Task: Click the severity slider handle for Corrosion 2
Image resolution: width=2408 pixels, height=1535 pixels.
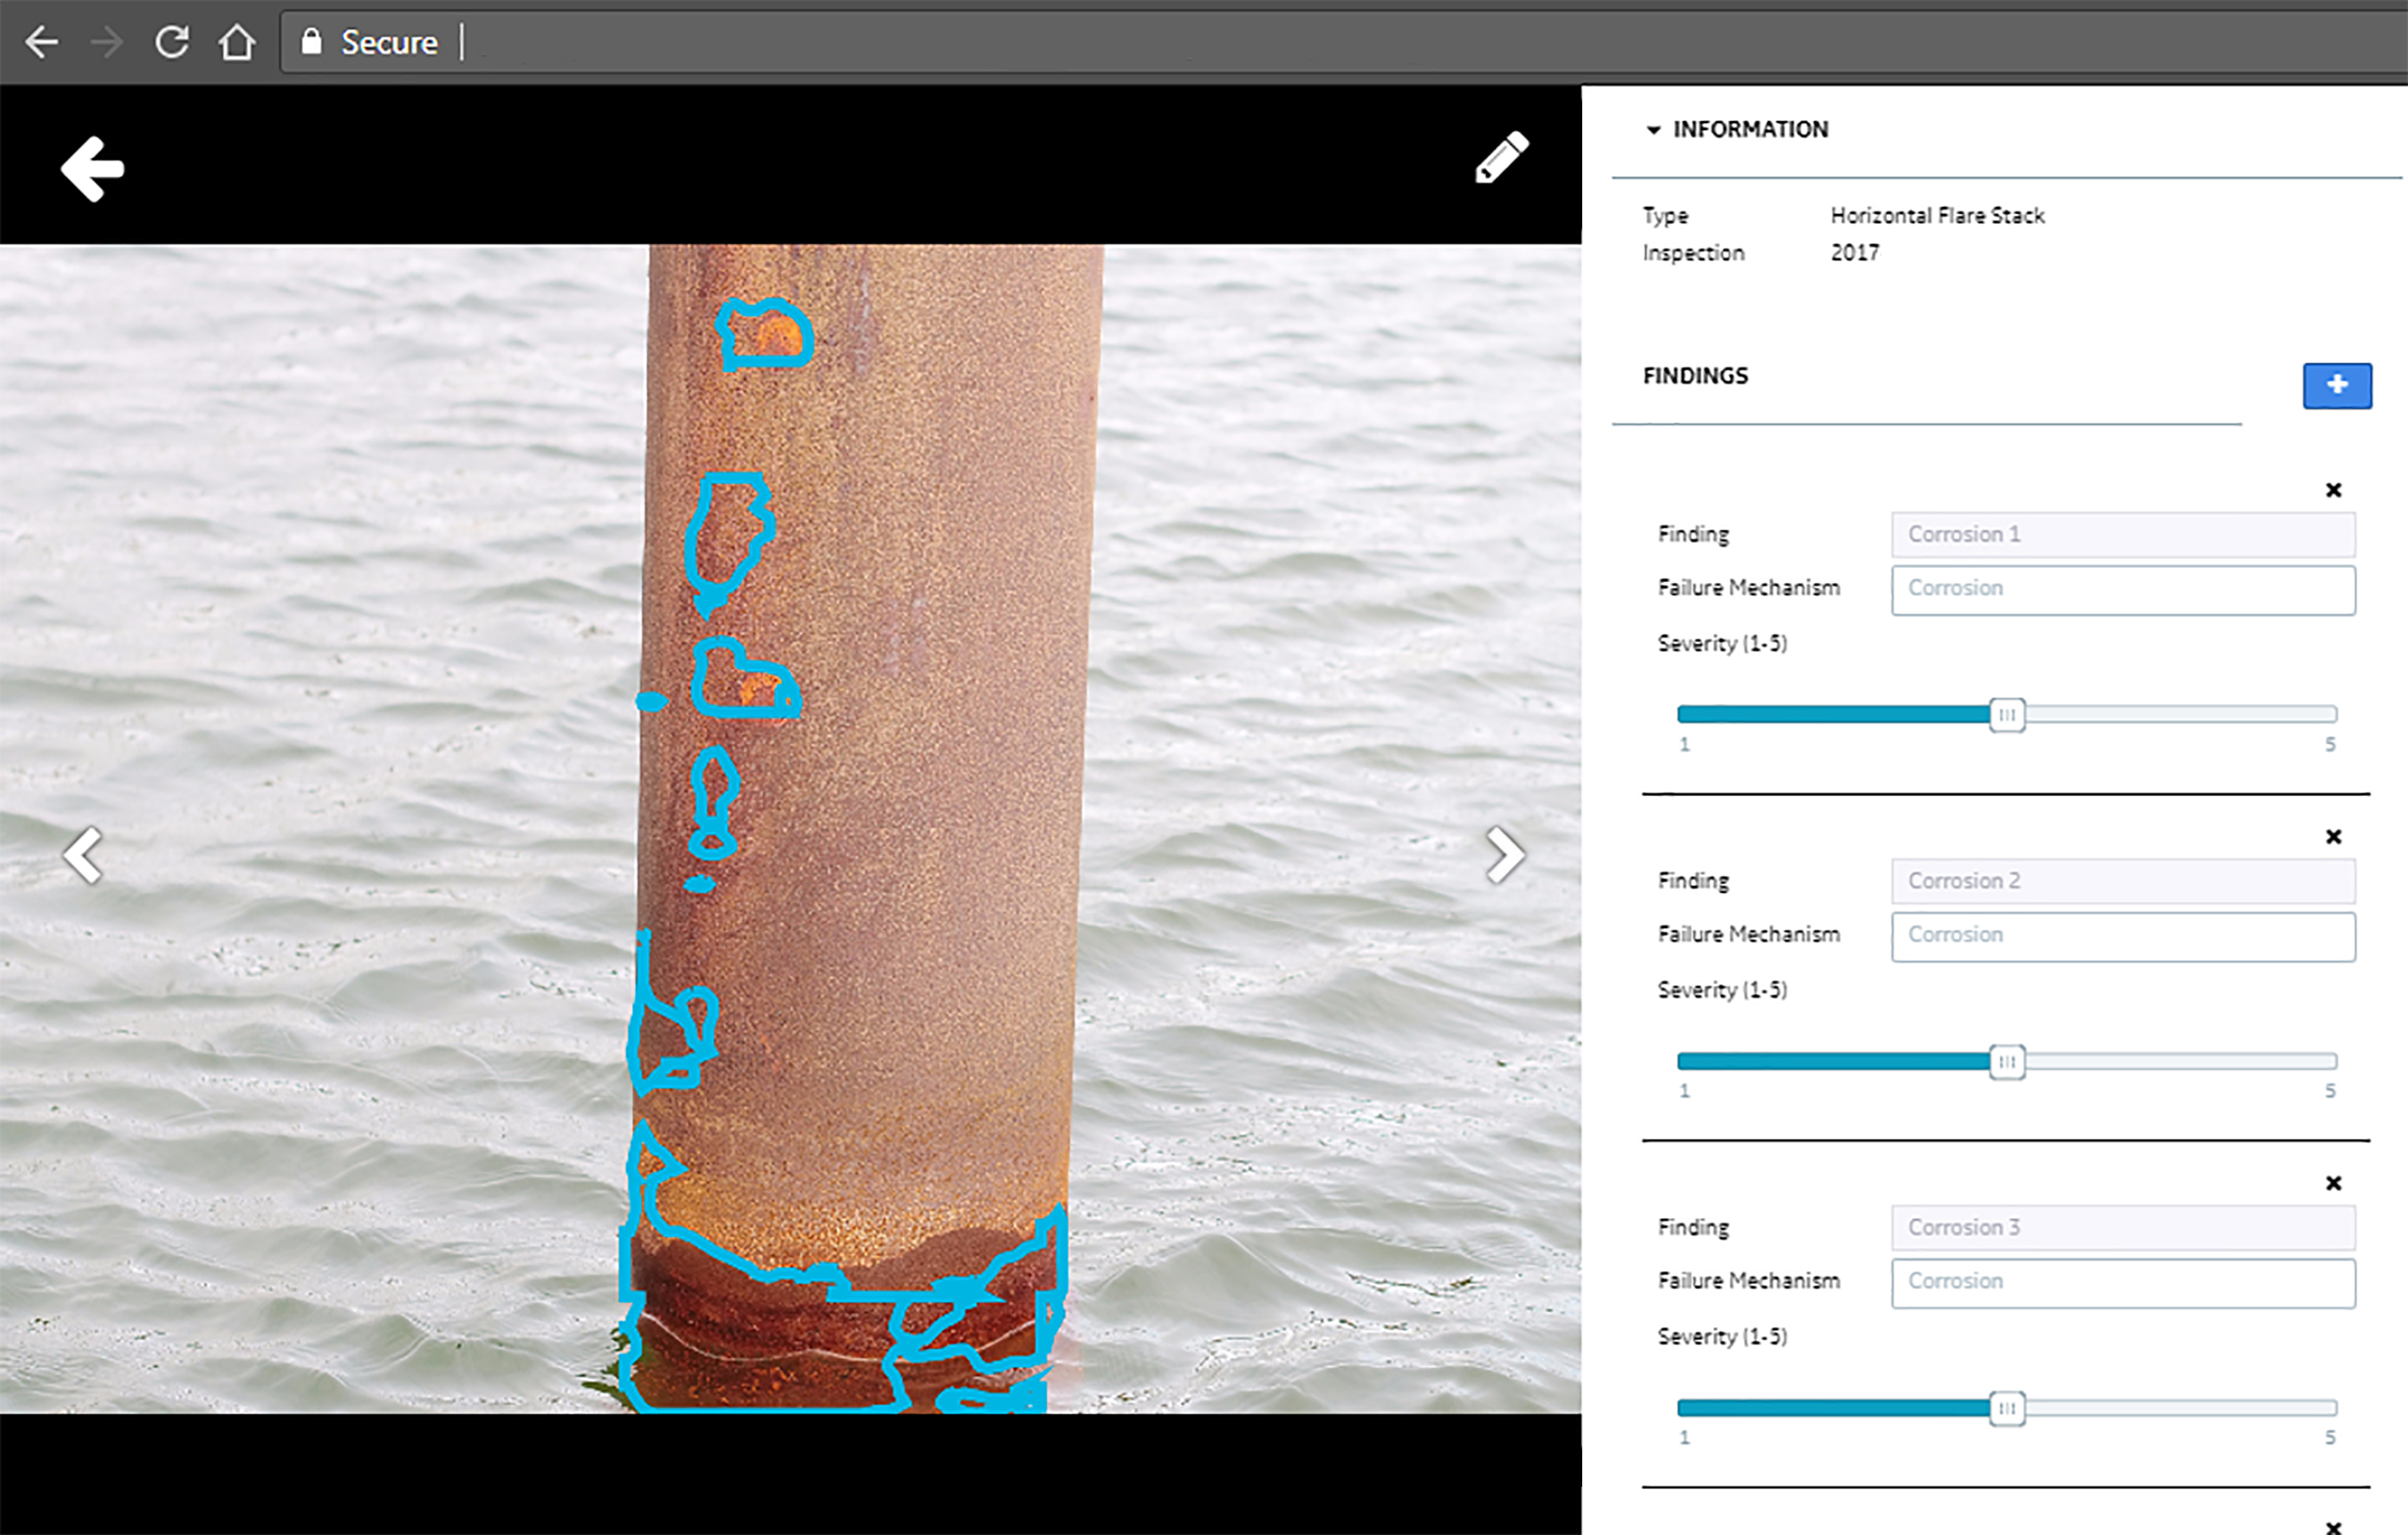Action: pos(2007,1062)
